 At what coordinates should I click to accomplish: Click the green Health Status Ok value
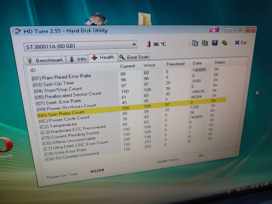pyautogui.click(x=201, y=155)
